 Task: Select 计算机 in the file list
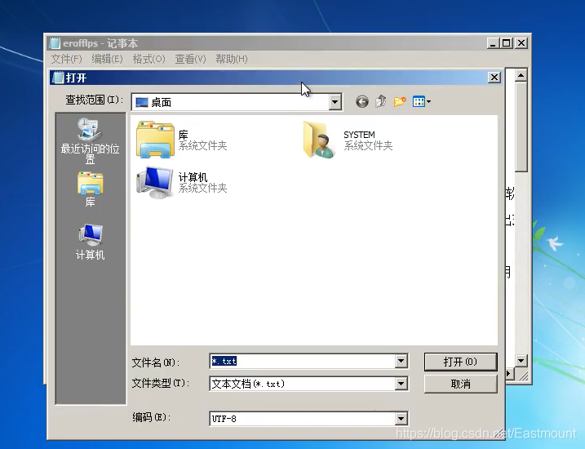182,182
